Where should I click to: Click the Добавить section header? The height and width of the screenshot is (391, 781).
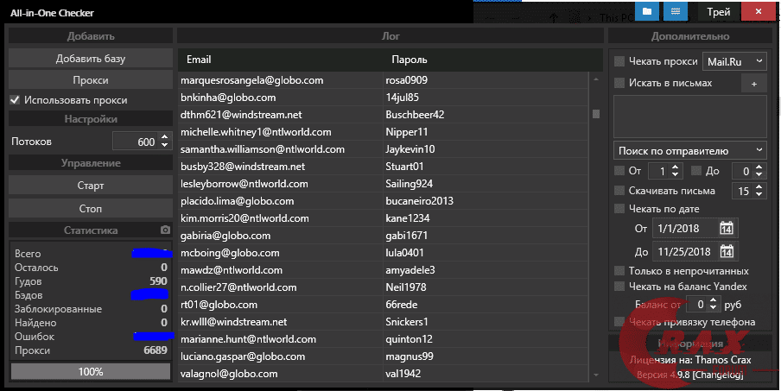click(91, 36)
